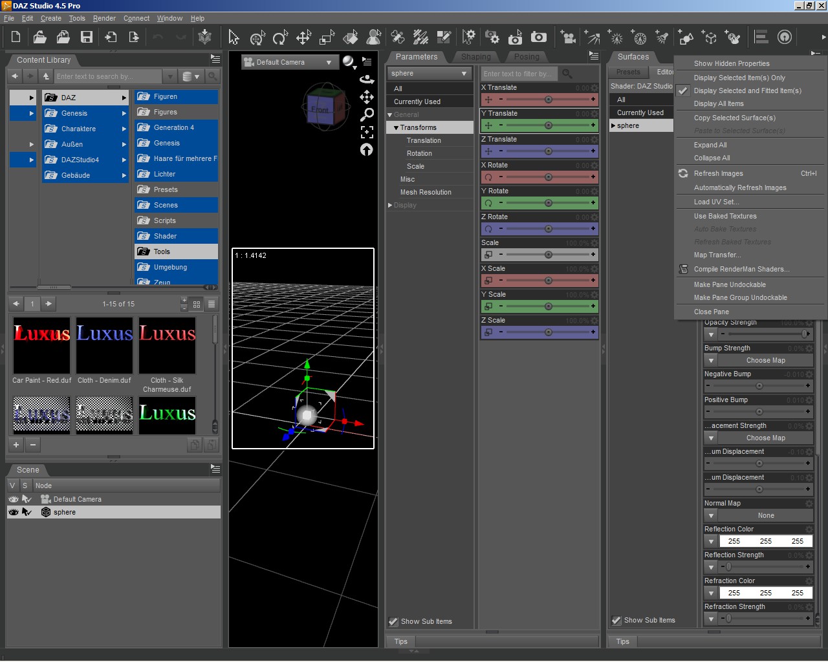Switch to the Shaping tab
Image resolution: width=828 pixels, height=662 pixels.
475,57
